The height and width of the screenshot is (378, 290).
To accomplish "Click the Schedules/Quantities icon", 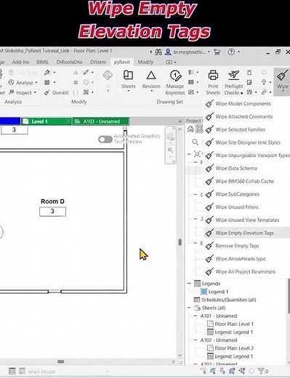I will click(x=197, y=299).
